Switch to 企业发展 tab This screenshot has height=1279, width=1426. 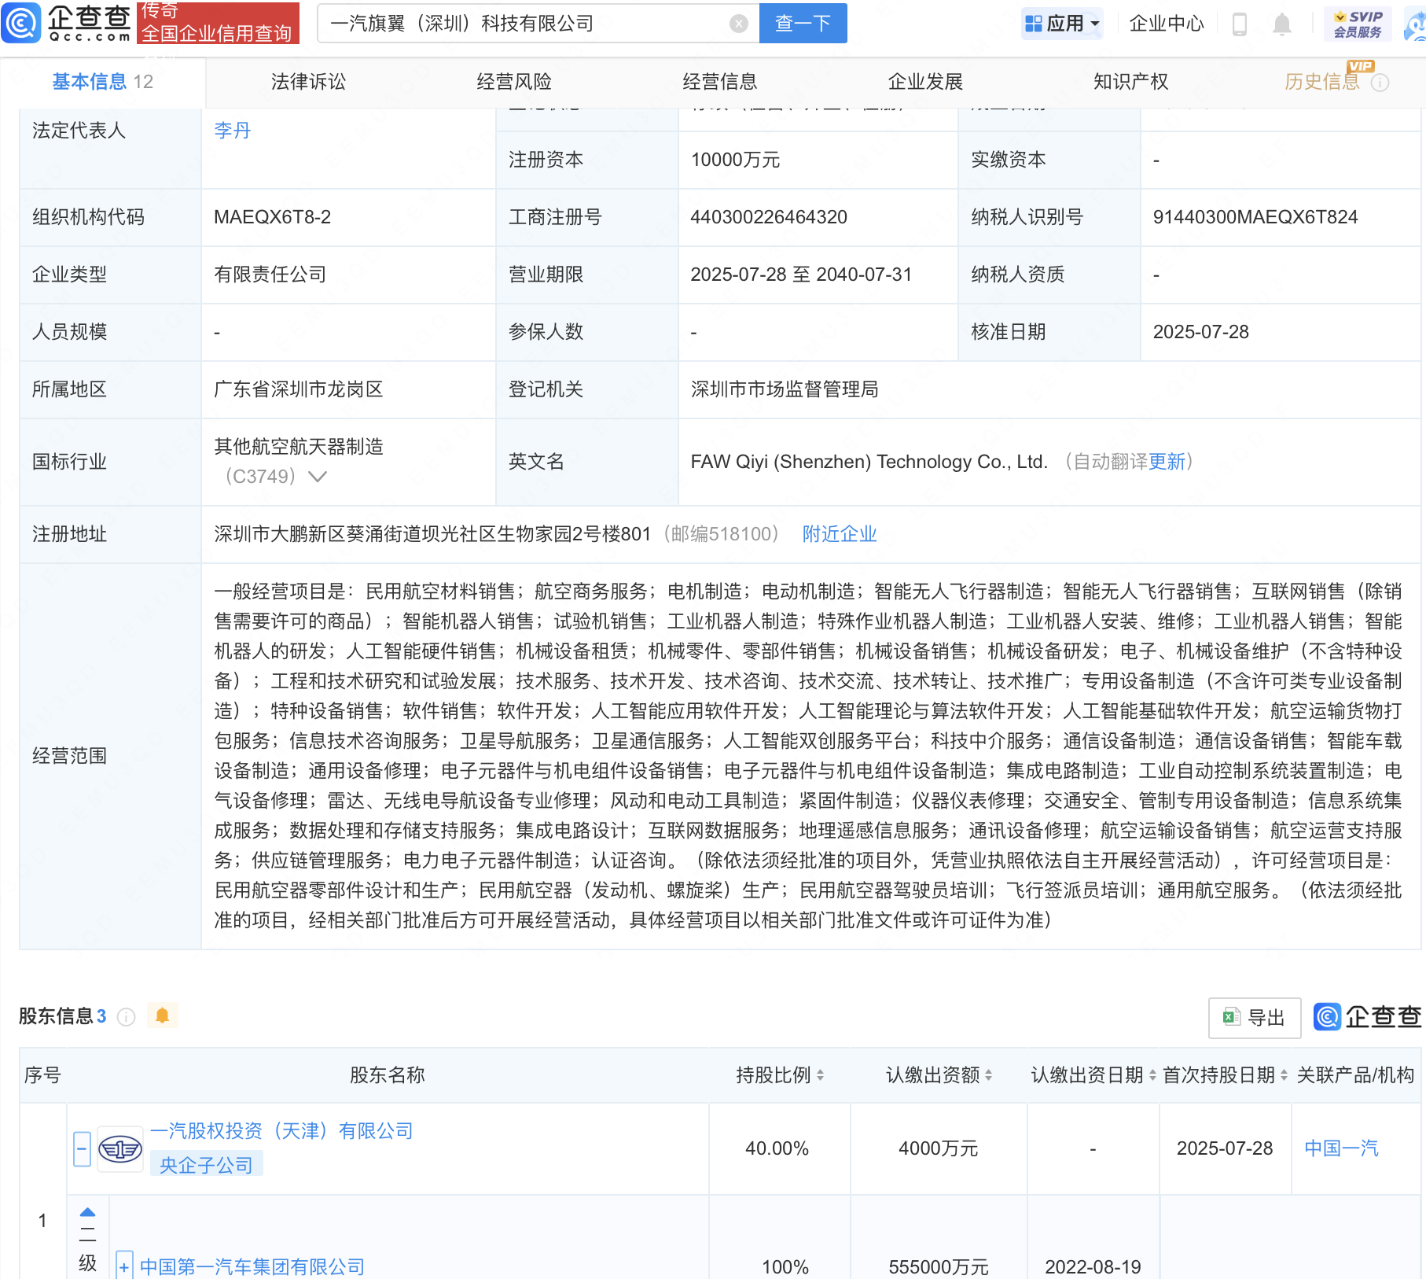point(925,82)
